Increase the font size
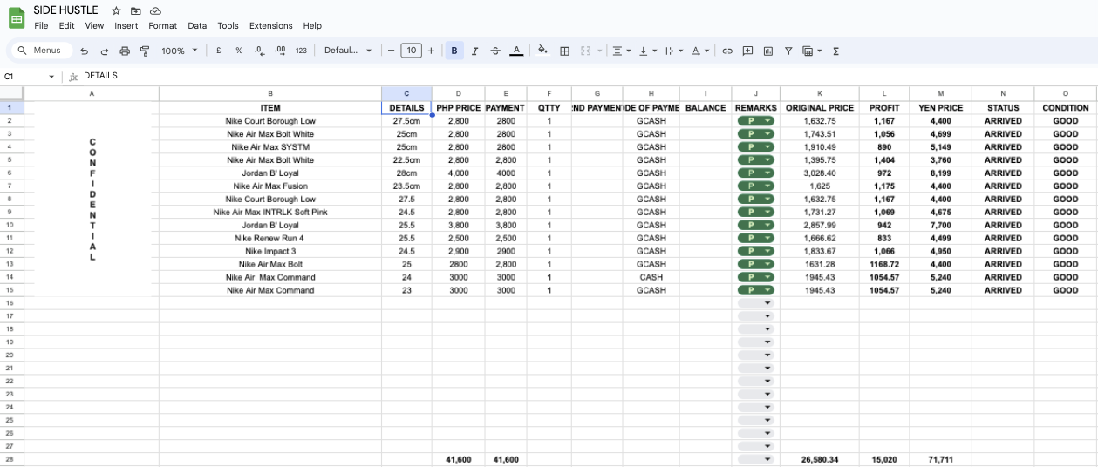 coord(431,51)
